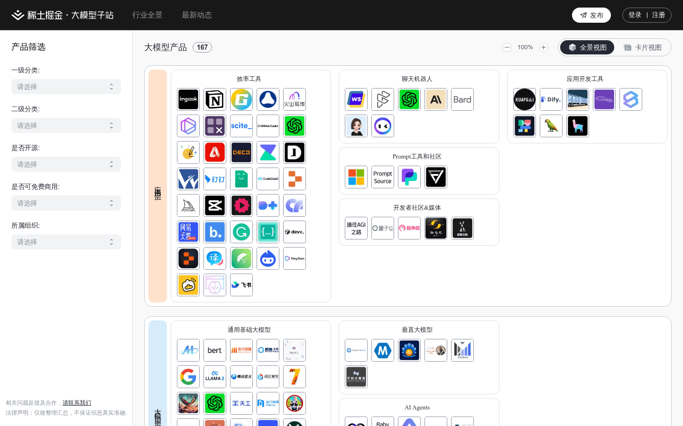This screenshot has height=426, width=683.
Task: Open the imgcook product icon
Action: [188, 99]
